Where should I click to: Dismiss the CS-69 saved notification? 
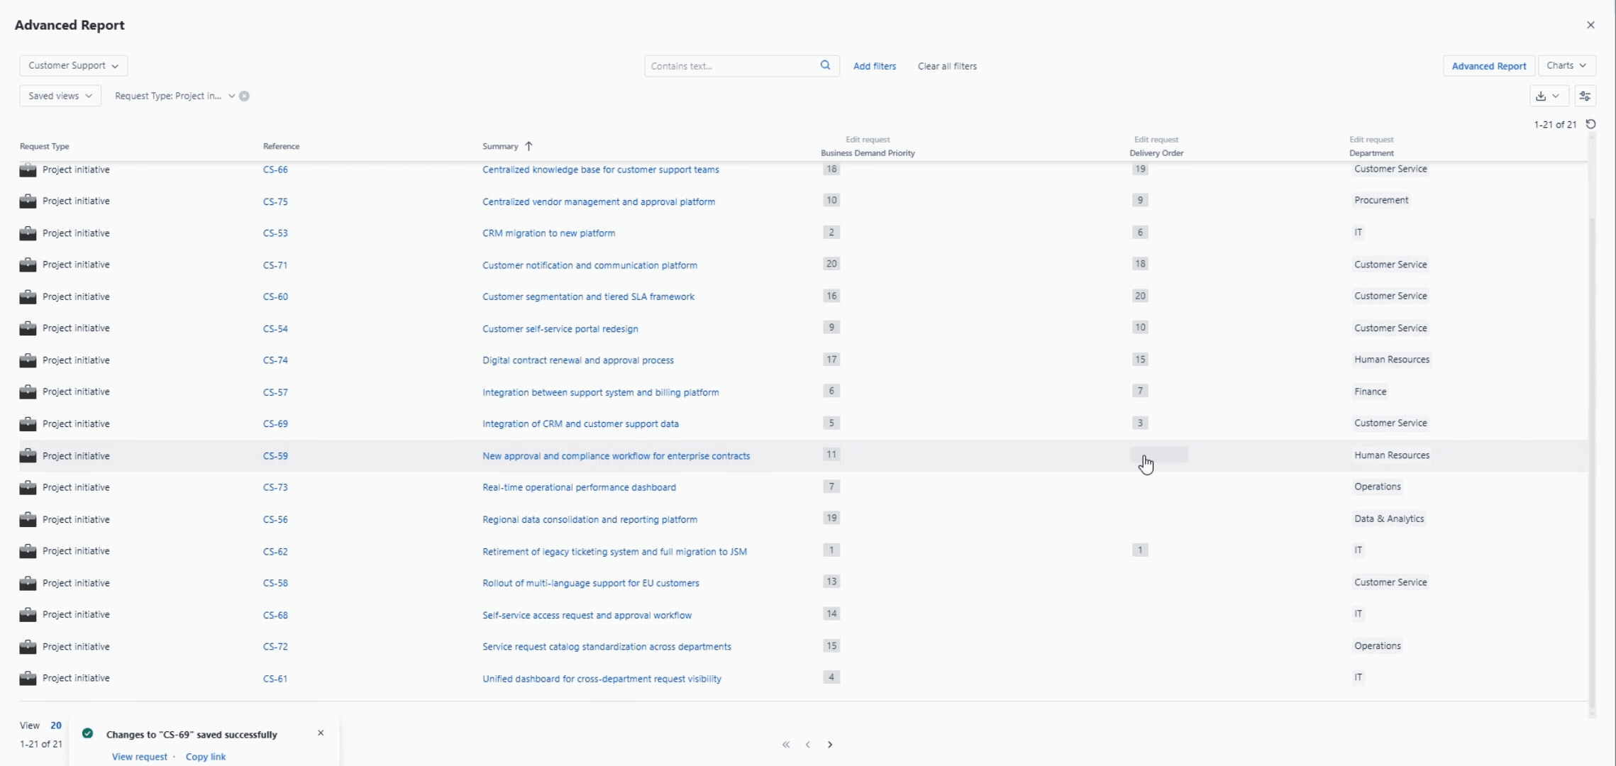point(321,733)
